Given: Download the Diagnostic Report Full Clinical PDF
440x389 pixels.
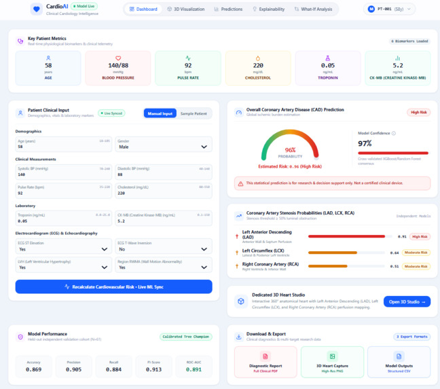Looking at the screenshot, I should click(x=265, y=362).
